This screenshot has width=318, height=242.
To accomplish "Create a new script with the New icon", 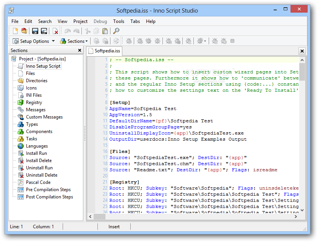I will (x=15, y=31).
